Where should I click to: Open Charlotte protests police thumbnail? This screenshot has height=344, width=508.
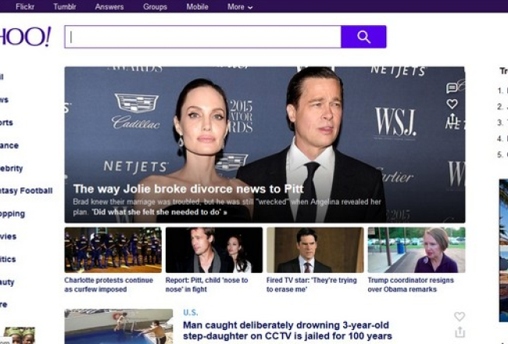pyautogui.click(x=113, y=249)
